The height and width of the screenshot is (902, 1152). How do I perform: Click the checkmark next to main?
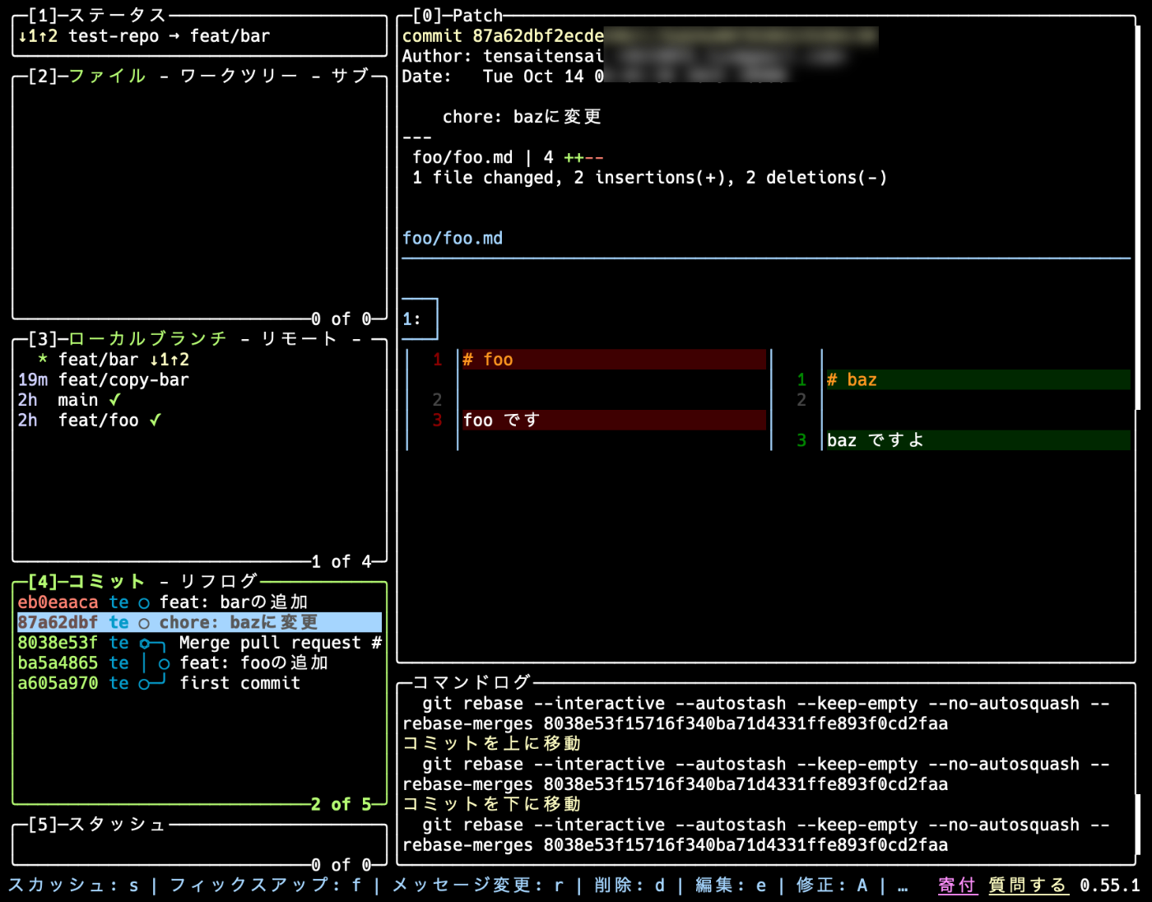click(x=114, y=400)
